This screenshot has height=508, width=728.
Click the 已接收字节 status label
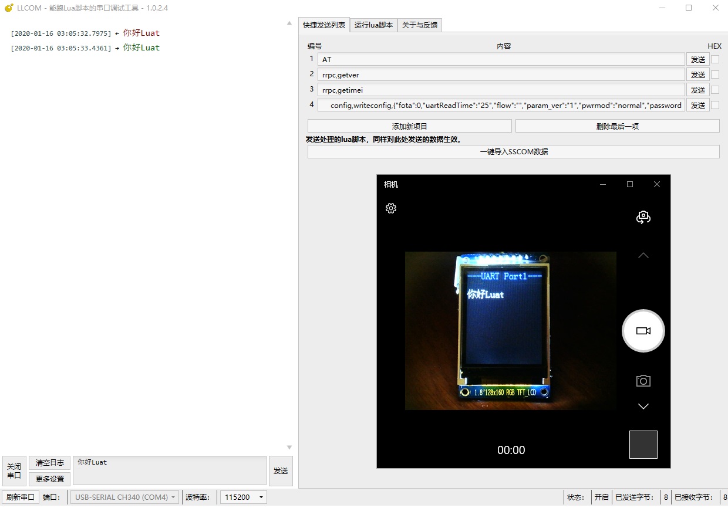click(694, 497)
